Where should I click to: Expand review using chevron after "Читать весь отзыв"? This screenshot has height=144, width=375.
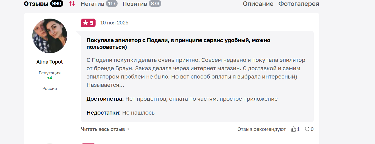[128, 129]
